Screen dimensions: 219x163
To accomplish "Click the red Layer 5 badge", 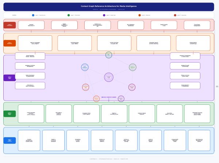I will point(9,25).
